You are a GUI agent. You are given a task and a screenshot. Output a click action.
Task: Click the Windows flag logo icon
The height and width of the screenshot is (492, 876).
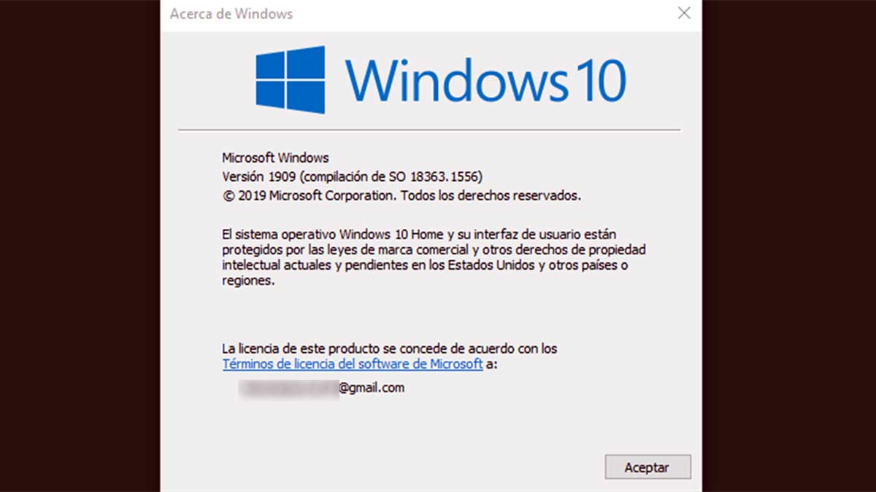tap(290, 80)
